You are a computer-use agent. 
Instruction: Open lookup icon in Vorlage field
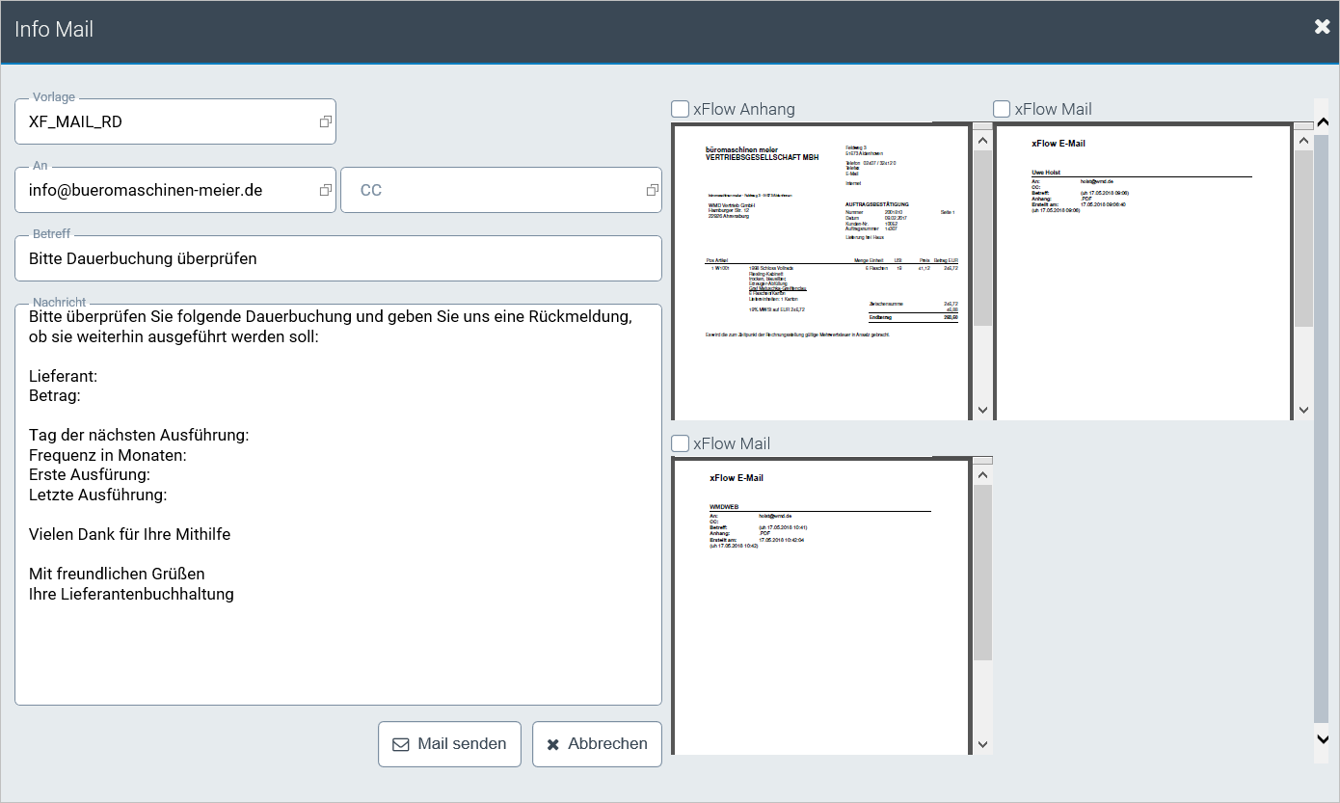pyautogui.click(x=326, y=122)
